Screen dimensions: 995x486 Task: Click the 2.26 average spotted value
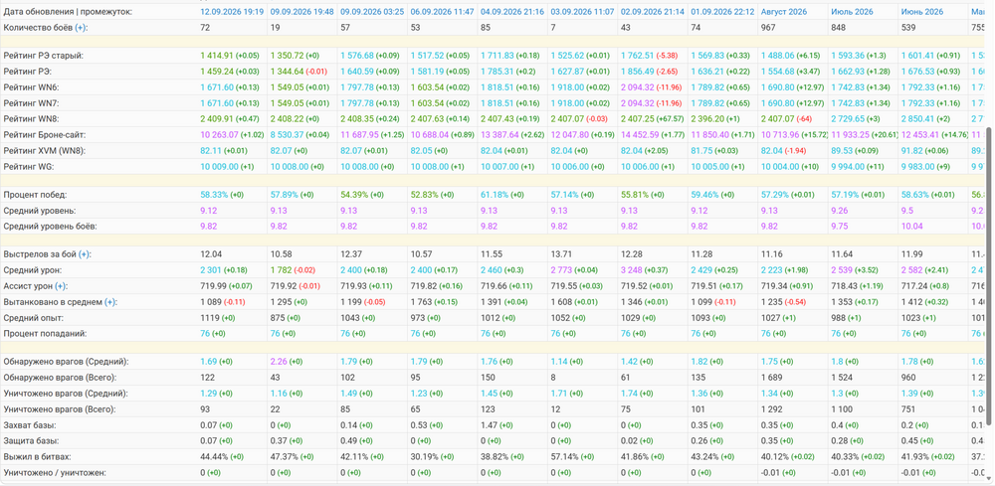point(279,361)
